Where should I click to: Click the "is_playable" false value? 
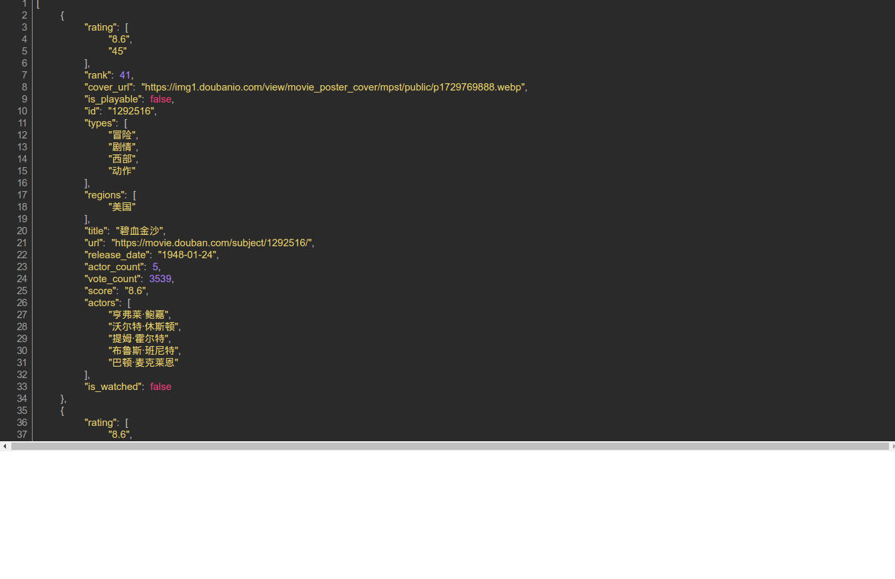(160, 99)
